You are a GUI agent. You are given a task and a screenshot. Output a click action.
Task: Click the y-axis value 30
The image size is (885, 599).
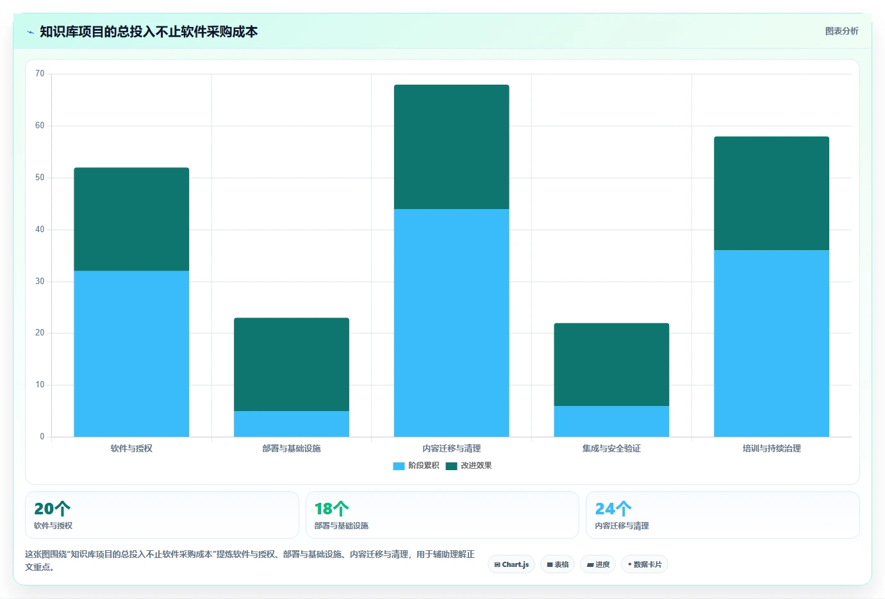point(40,282)
